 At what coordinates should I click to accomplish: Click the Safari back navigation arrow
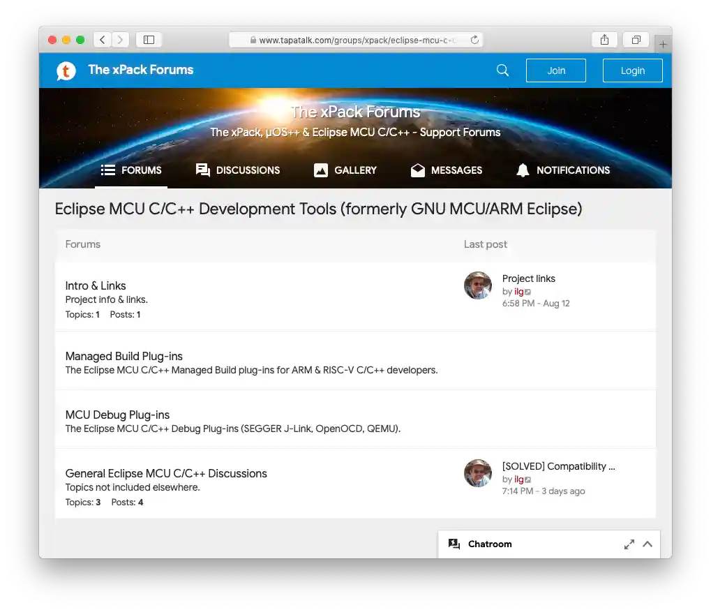coord(102,40)
